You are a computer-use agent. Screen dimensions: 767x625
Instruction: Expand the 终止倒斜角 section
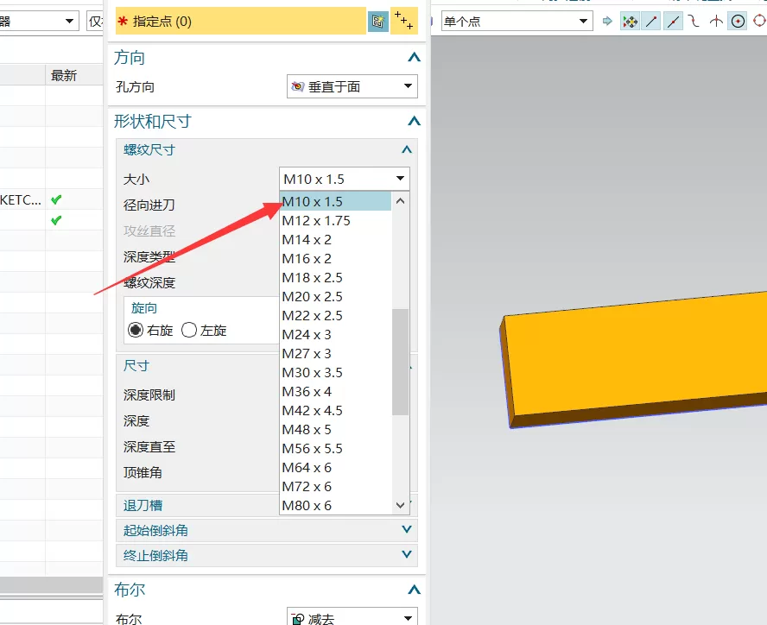407,554
